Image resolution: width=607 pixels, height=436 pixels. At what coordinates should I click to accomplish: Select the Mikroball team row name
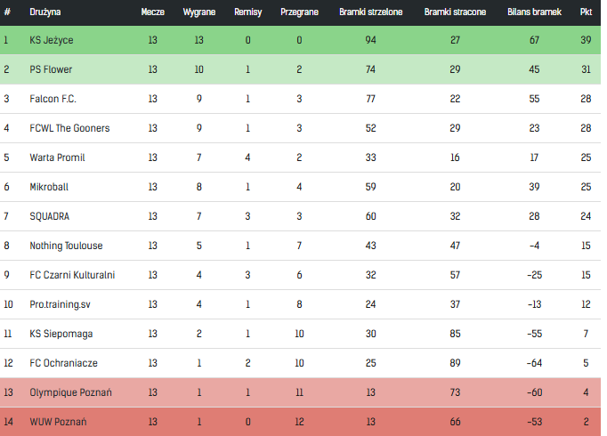point(49,187)
